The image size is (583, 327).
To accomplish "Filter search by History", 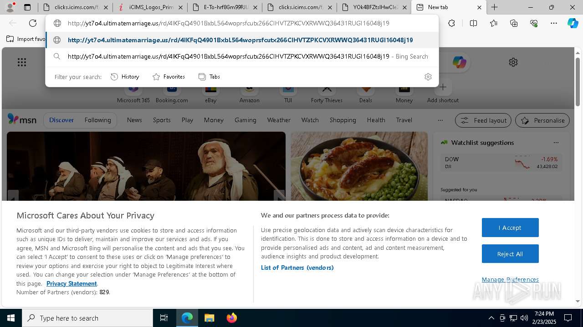I will pyautogui.click(x=125, y=77).
